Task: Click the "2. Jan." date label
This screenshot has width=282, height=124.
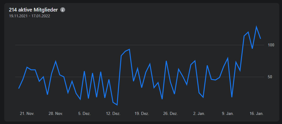Action: point(199,114)
